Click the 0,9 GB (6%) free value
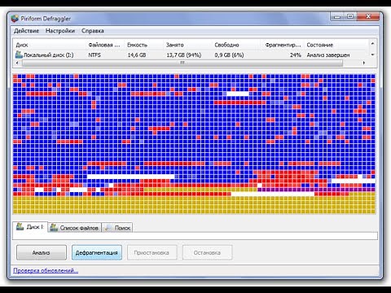Viewport: 391px width, 293px height. (229, 55)
